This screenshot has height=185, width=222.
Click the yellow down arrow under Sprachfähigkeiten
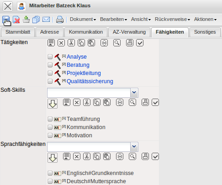tap(53, 158)
